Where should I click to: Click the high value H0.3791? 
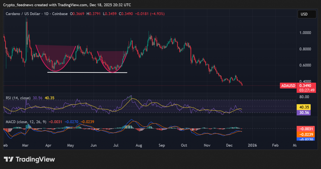click(x=93, y=14)
